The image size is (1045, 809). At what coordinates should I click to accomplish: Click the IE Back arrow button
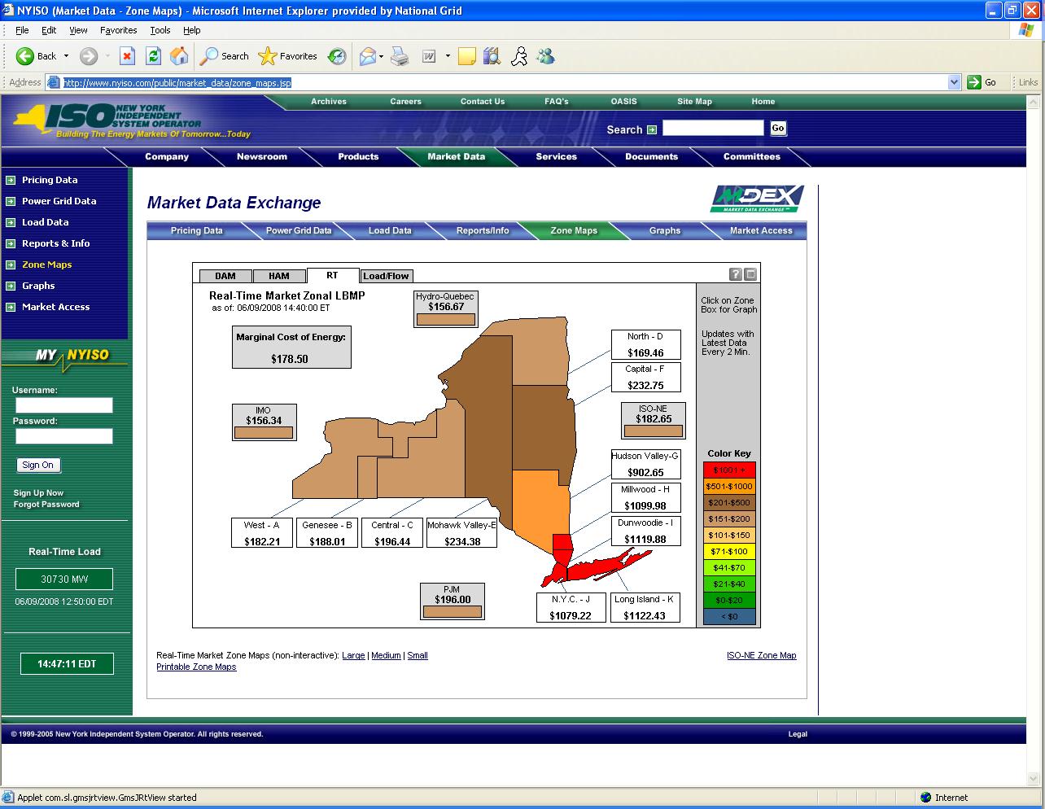coord(25,56)
